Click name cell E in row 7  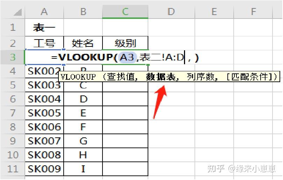coord(83,113)
